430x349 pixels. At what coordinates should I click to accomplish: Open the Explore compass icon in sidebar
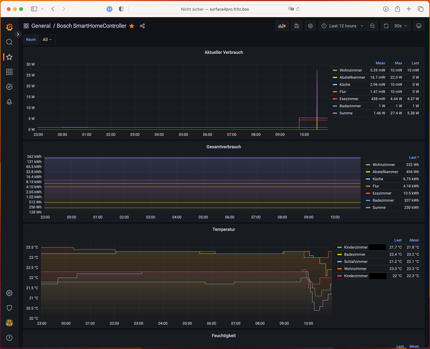tap(9, 87)
